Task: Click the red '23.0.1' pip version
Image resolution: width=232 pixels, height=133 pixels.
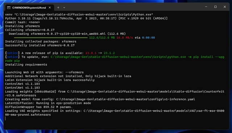Action: 91,53
